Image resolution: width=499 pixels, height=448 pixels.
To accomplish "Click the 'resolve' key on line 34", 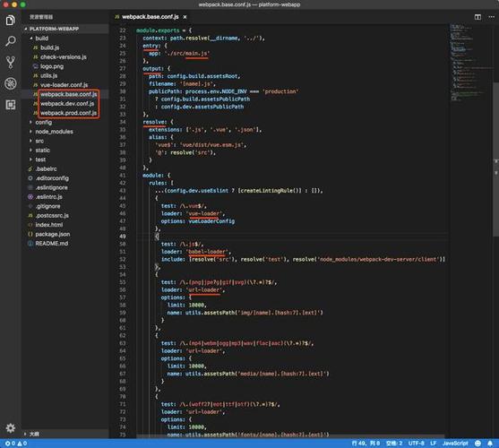I will pos(154,122).
